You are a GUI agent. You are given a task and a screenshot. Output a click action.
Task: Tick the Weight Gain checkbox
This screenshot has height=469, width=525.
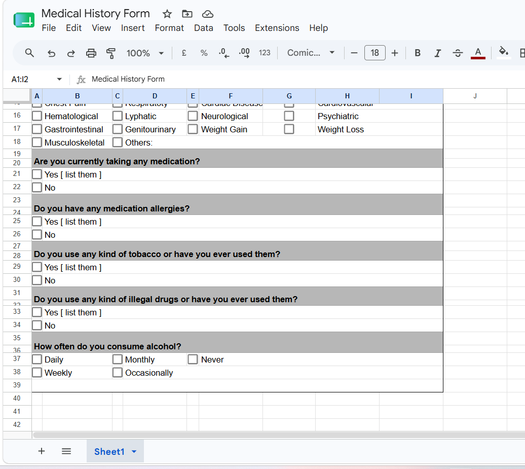193,129
